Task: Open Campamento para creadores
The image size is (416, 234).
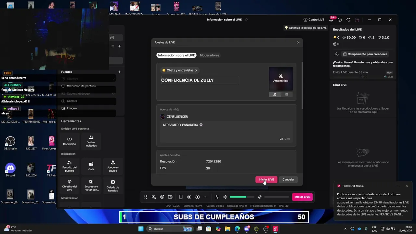Action: (x=364, y=54)
